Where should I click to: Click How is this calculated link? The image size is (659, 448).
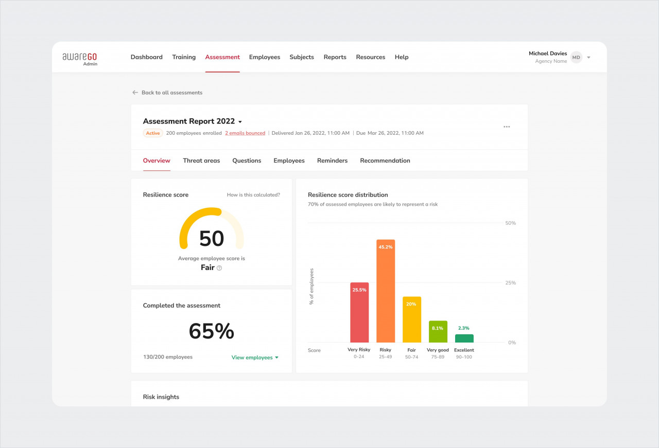click(253, 195)
